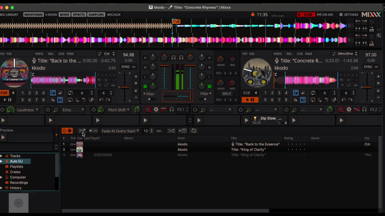Click the CUE button on deck 1
Screen dimensions: 385x216
click(4, 93)
